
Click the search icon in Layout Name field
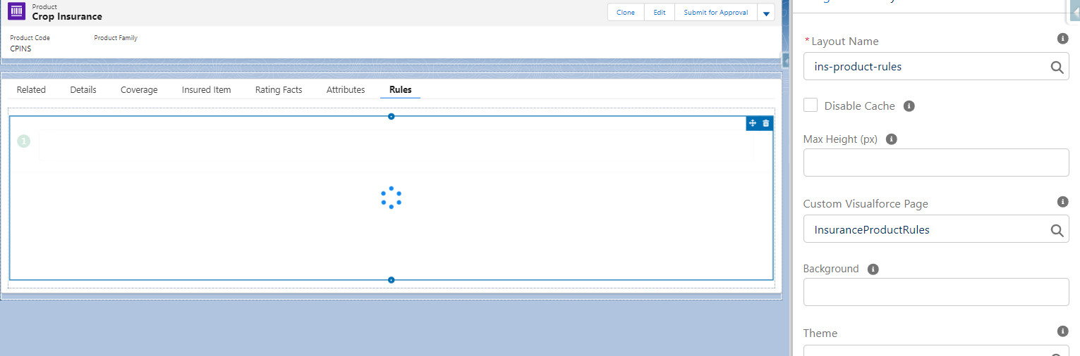[x=1057, y=67]
